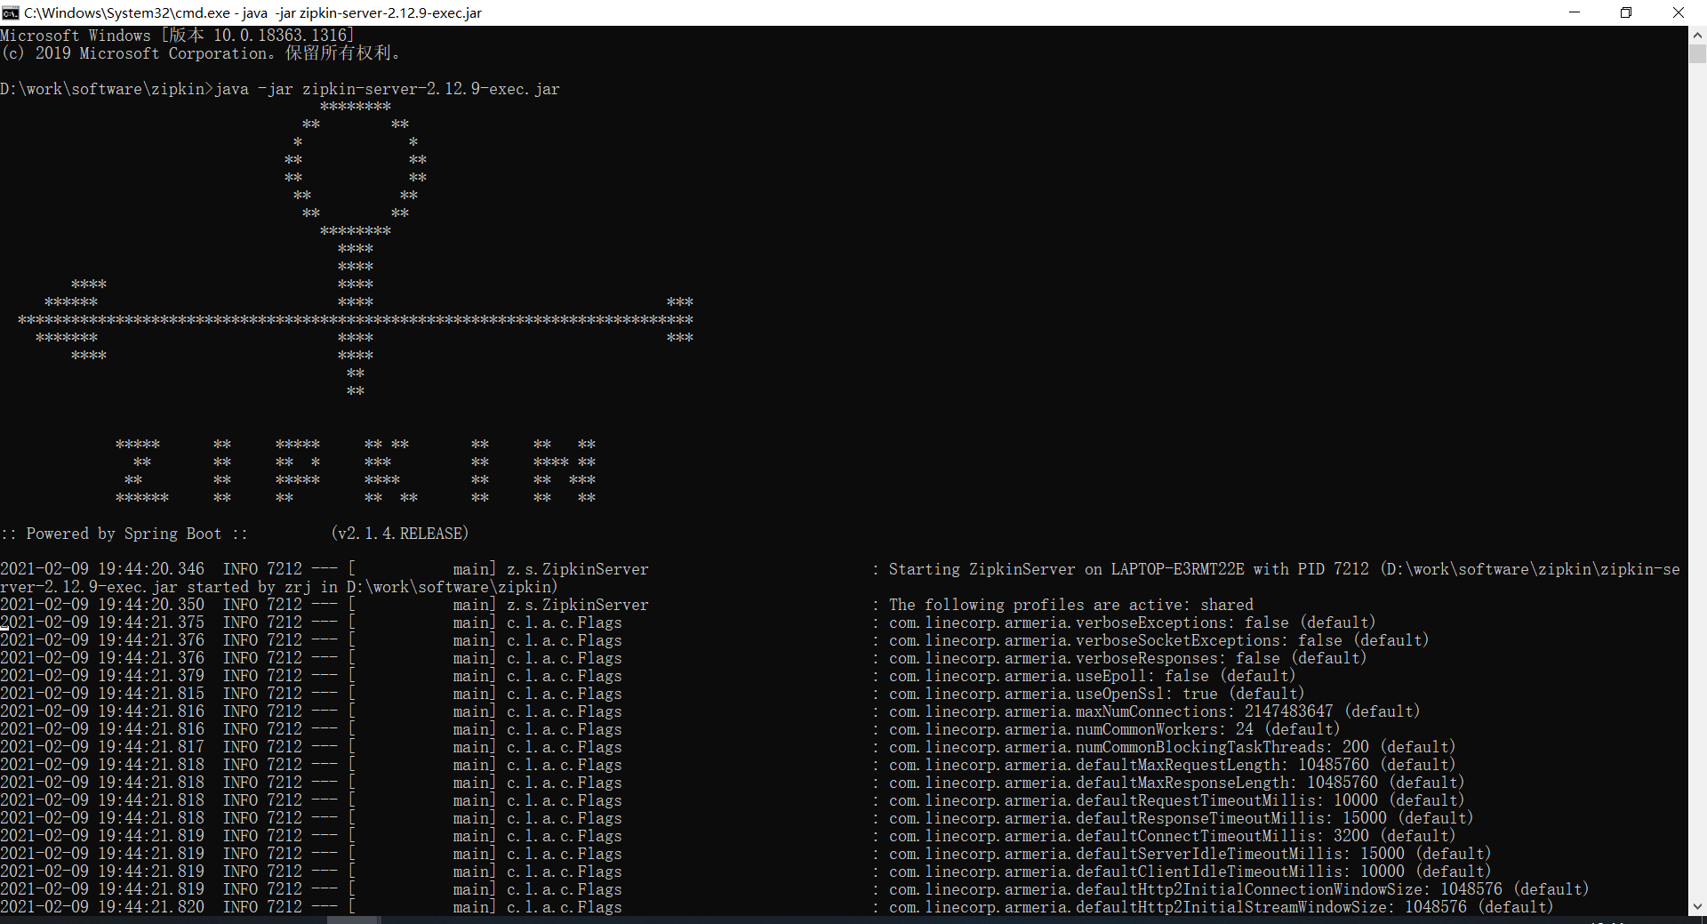Click the timestamp '2021-02-09 19:44:21.375'

point(102,623)
